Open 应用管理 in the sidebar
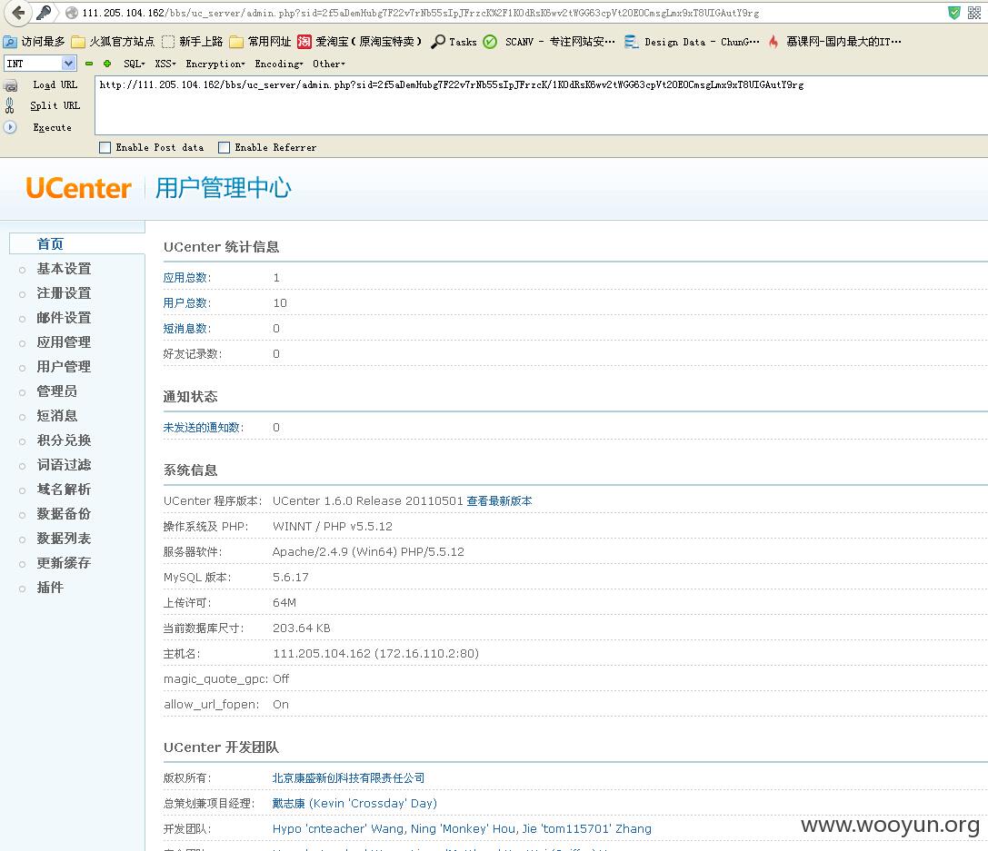Viewport: 988px width, 851px height. point(64,341)
